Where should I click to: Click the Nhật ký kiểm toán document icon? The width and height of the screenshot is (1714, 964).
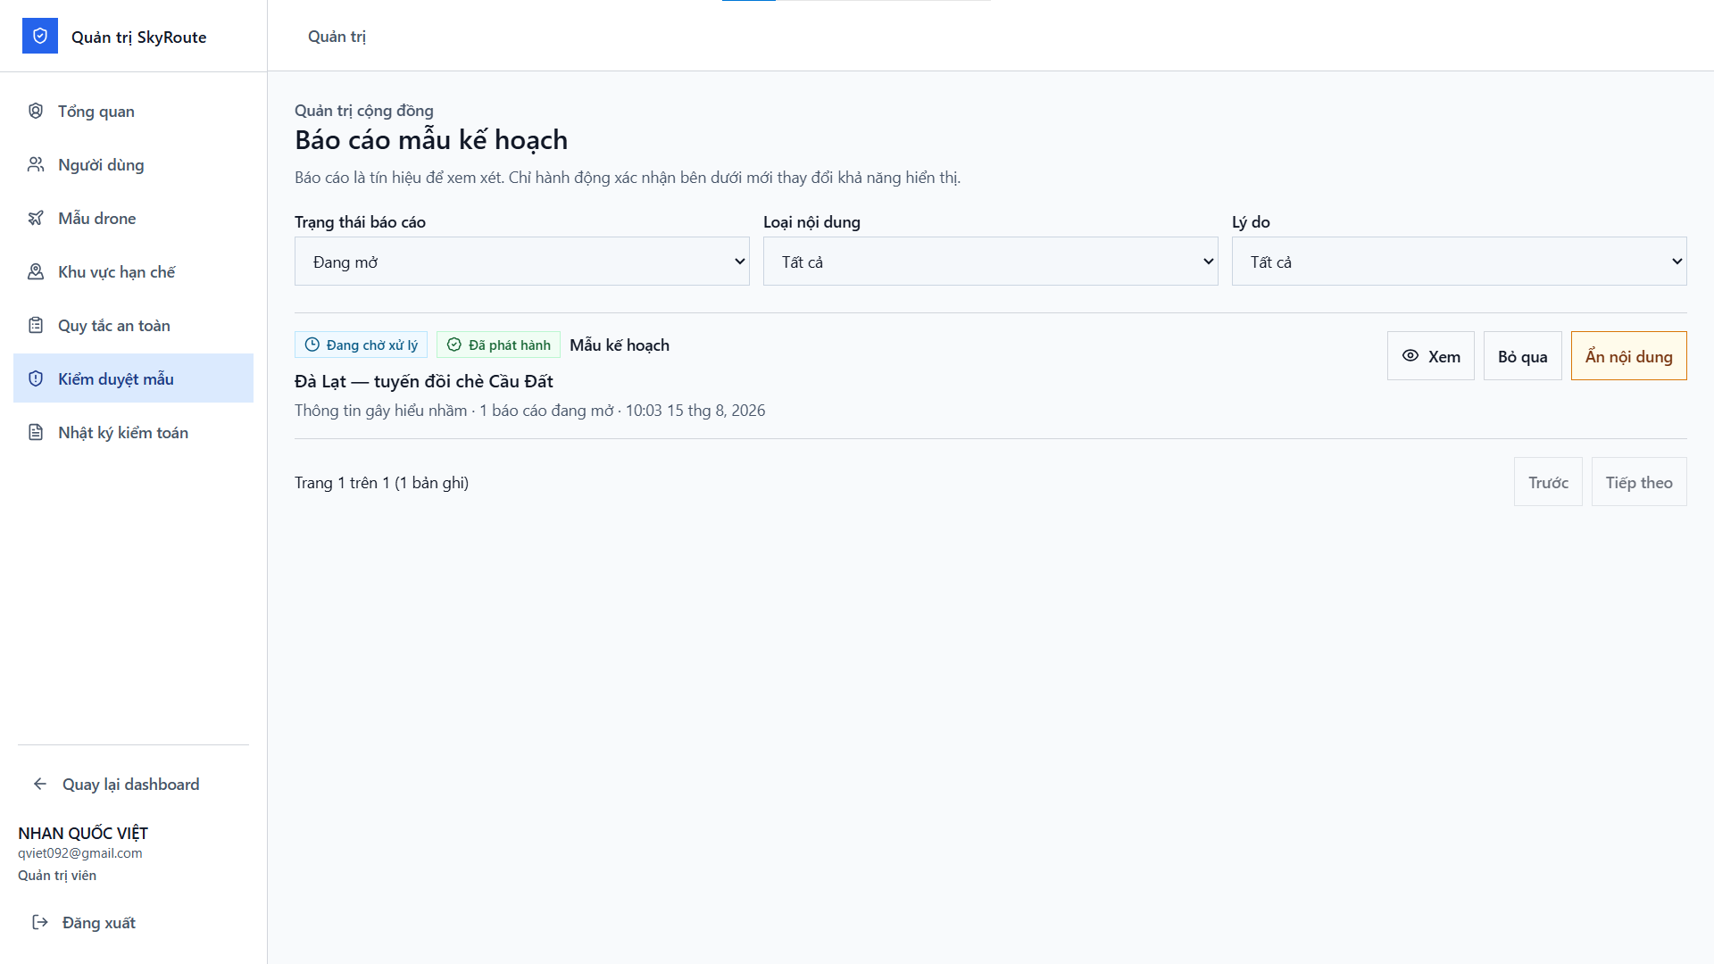coord(36,432)
